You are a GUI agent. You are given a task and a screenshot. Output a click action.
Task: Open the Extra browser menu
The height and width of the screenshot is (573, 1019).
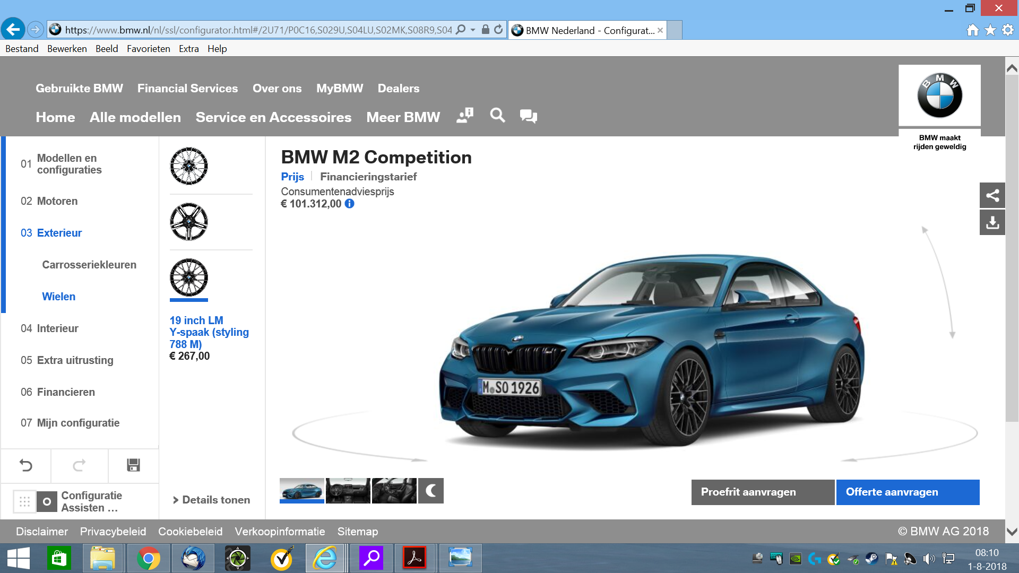pos(188,49)
